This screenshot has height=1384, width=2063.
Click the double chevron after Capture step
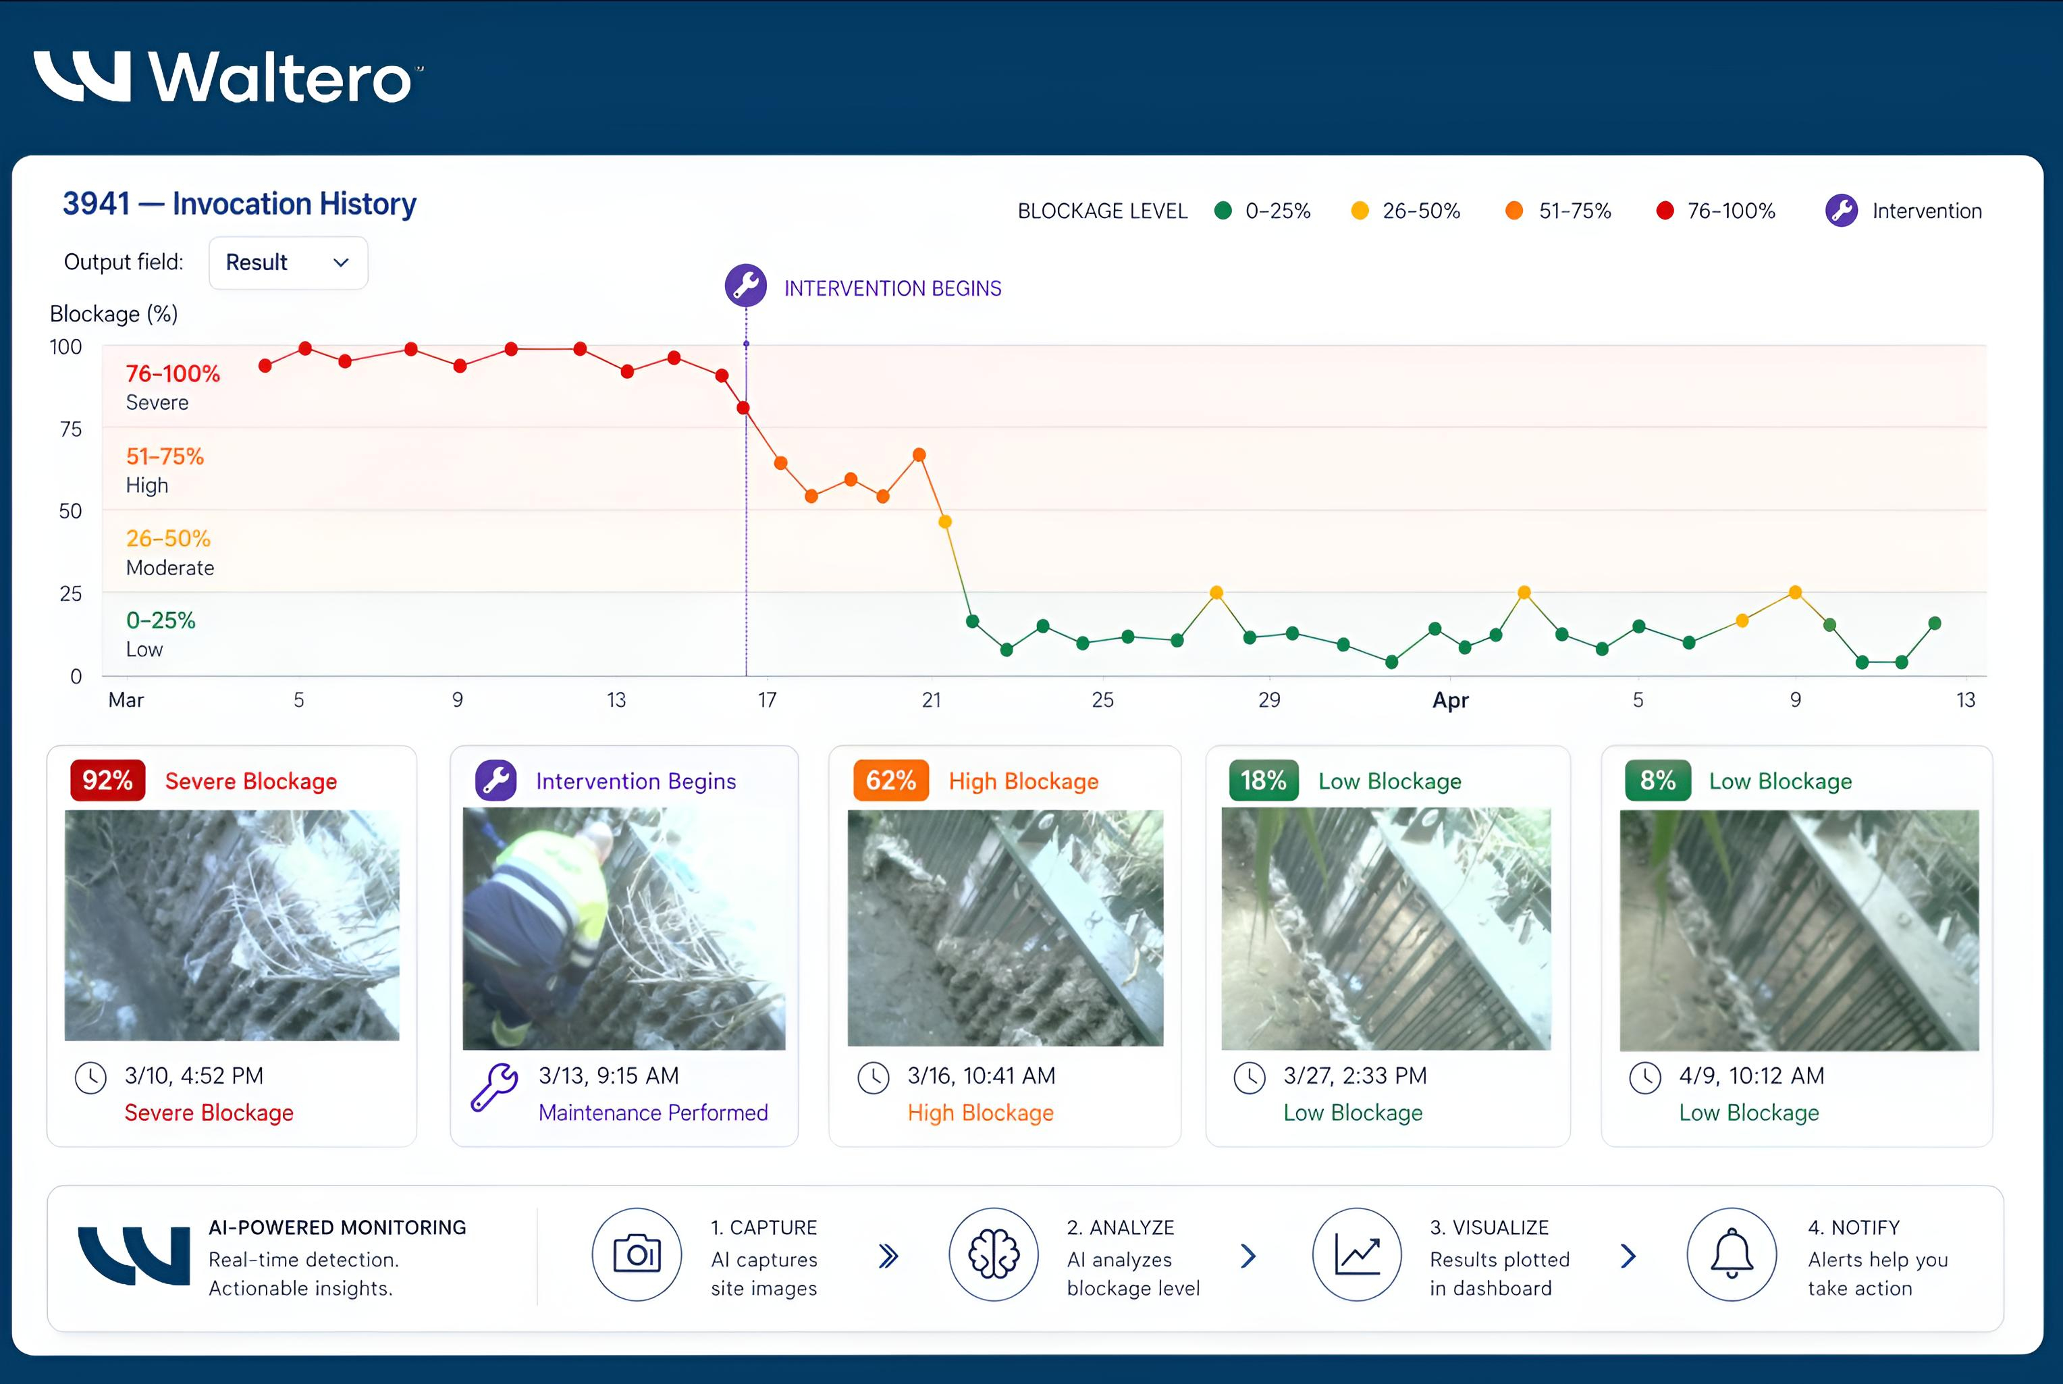pos(888,1256)
